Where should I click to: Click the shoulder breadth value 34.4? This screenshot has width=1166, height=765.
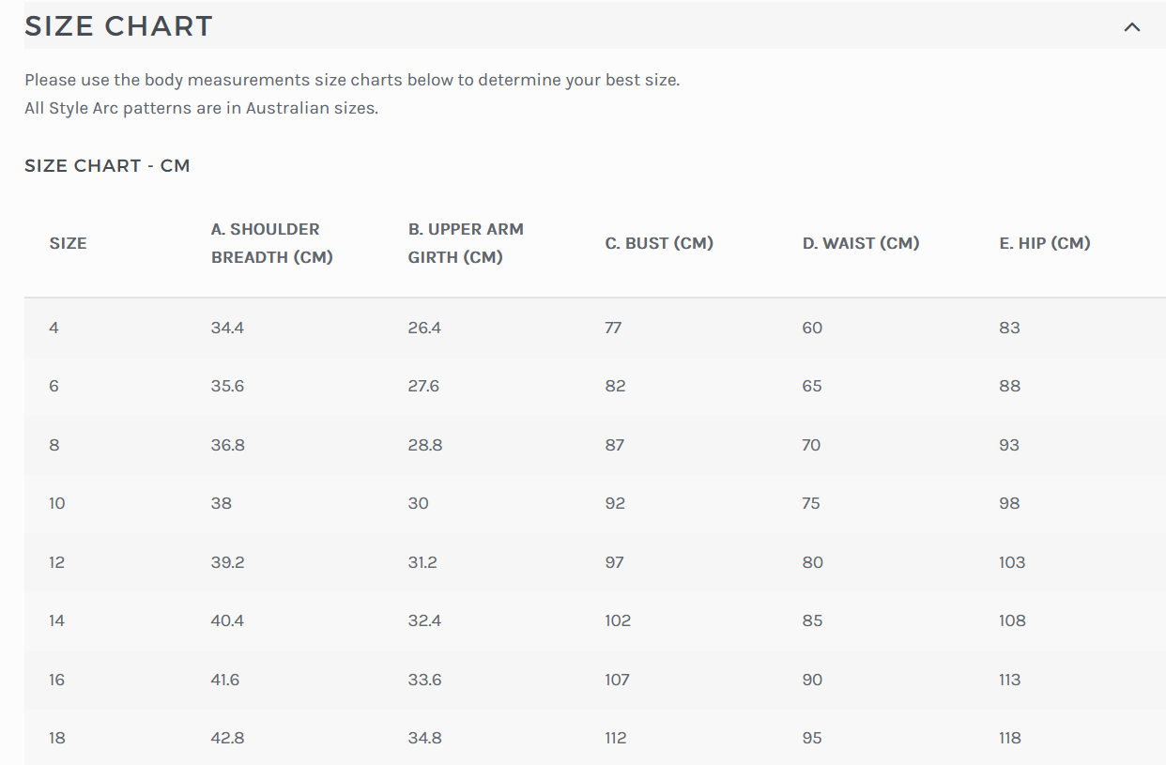[x=228, y=328]
